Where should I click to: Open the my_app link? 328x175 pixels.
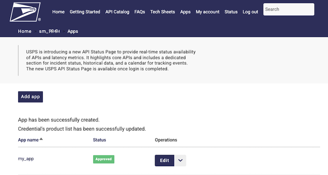pyautogui.click(x=26, y=159)
